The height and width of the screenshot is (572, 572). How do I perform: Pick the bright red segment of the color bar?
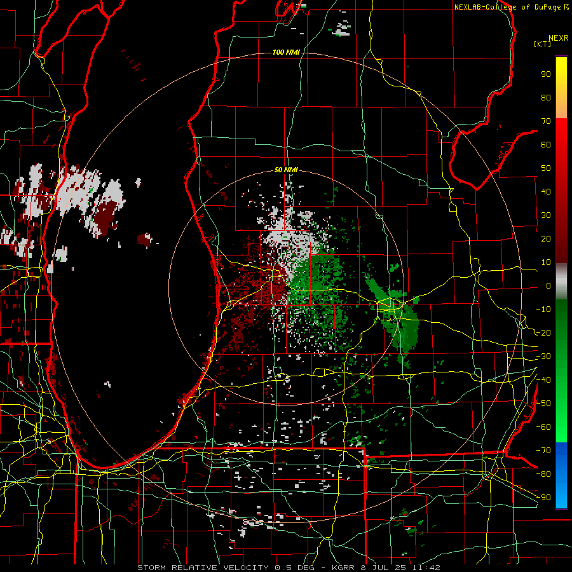point(561,133)
